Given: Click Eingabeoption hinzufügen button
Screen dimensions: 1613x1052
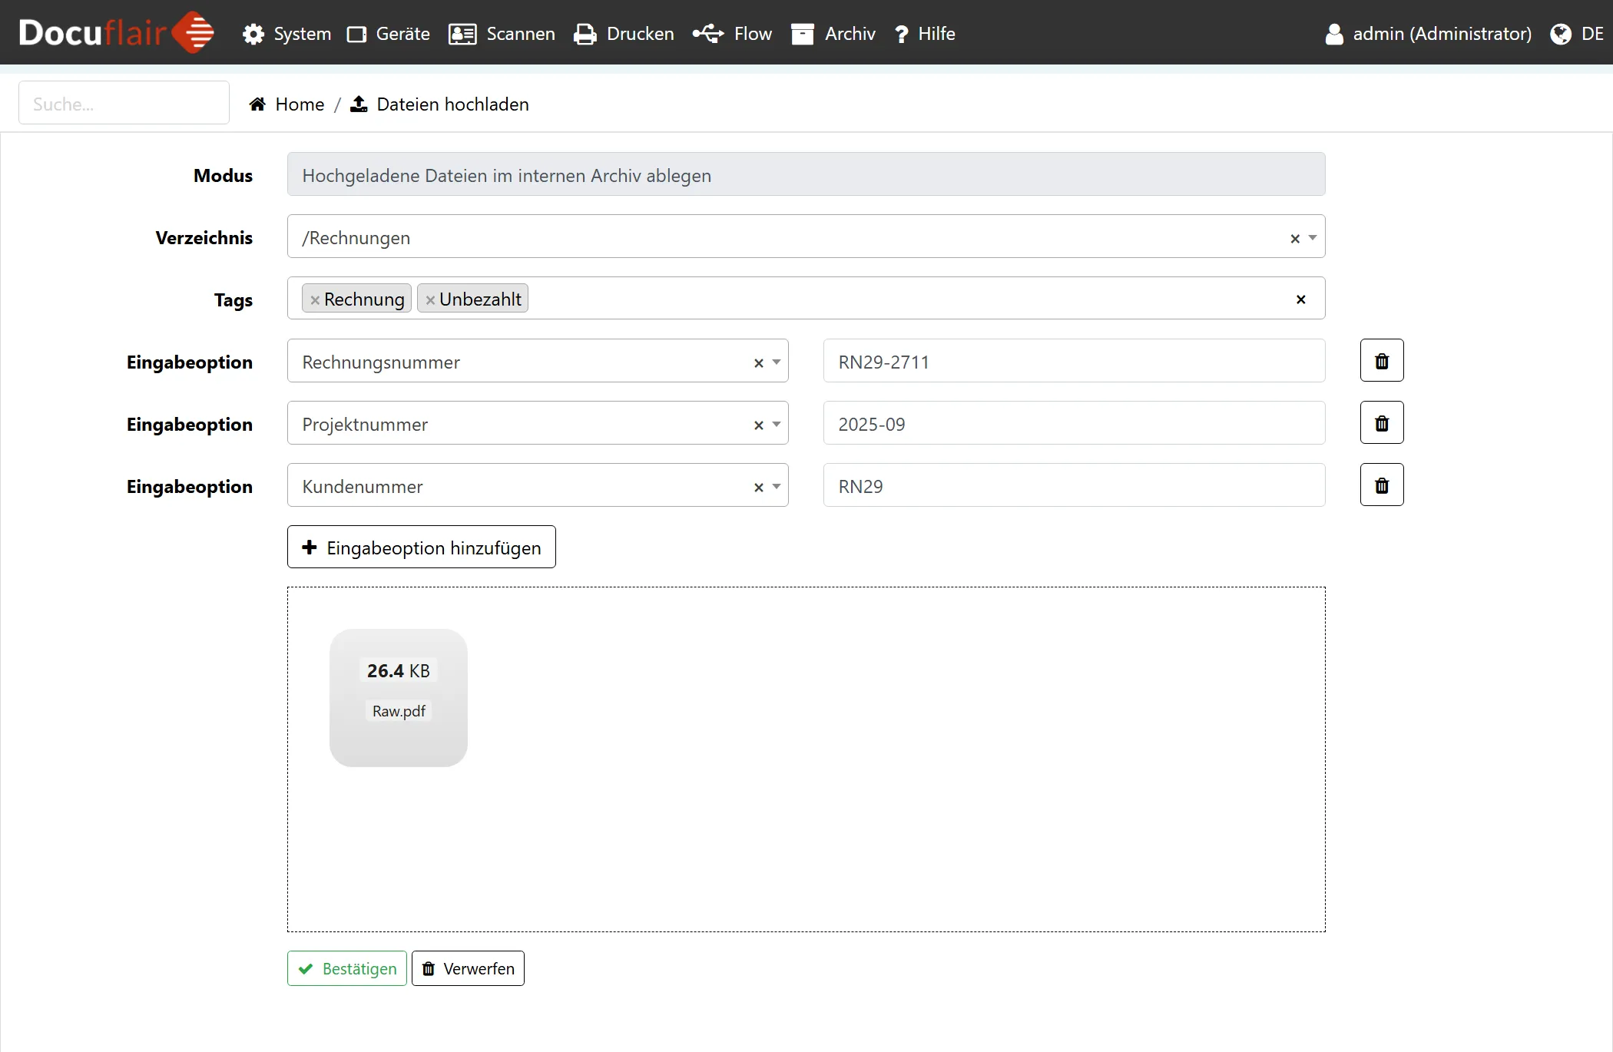Looking at the screenshot, I should tap(421, 548).
